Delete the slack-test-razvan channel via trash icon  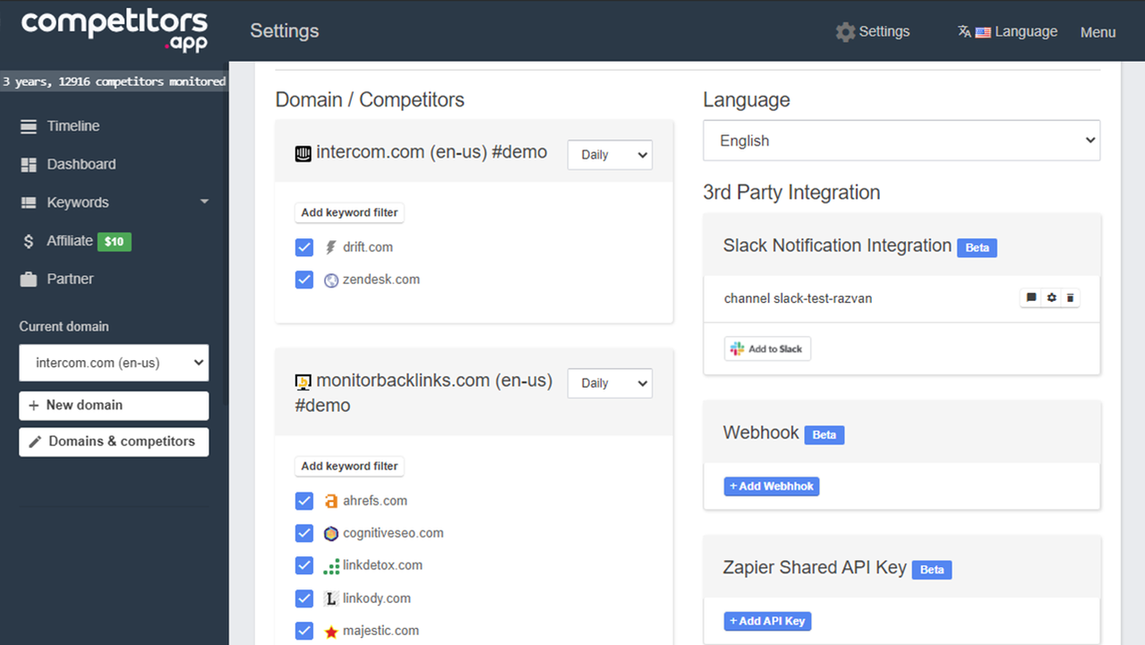pyautogui.click(x=1070, y=298)
